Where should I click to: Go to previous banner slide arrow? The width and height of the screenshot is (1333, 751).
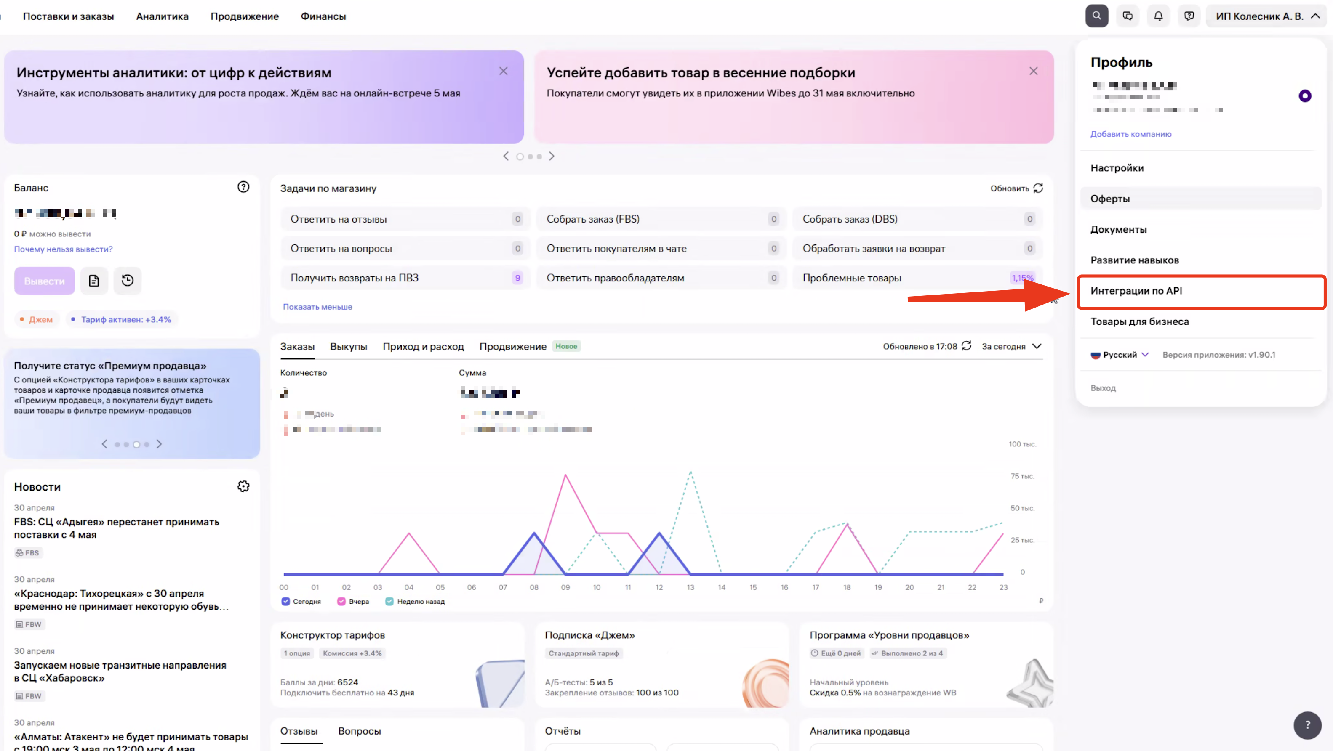[506, 156]
